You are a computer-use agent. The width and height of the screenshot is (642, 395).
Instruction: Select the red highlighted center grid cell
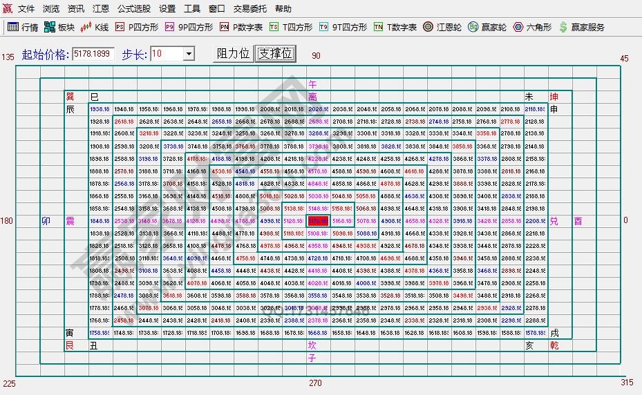click(318, 221)
